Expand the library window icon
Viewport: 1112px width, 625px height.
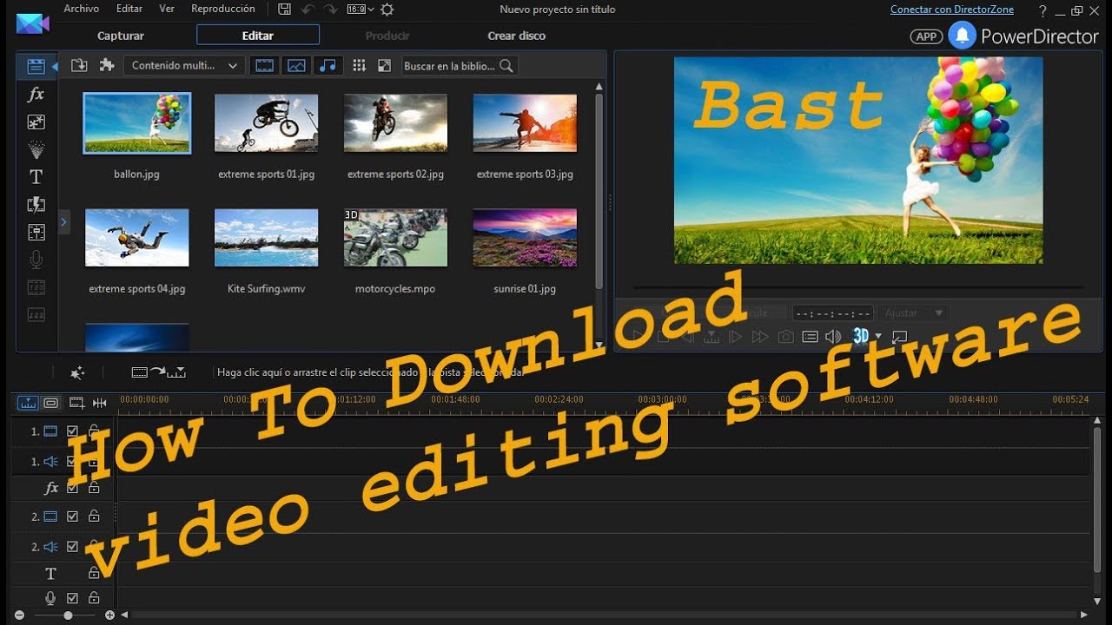(385, 65)
